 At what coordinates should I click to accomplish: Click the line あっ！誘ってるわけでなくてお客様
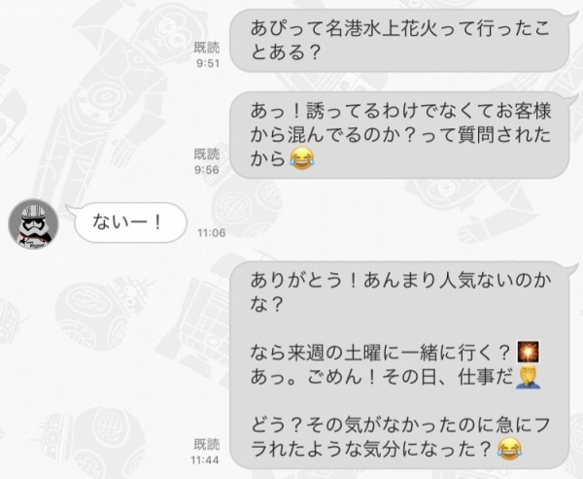pyautogui.click(x=400, y=111)
